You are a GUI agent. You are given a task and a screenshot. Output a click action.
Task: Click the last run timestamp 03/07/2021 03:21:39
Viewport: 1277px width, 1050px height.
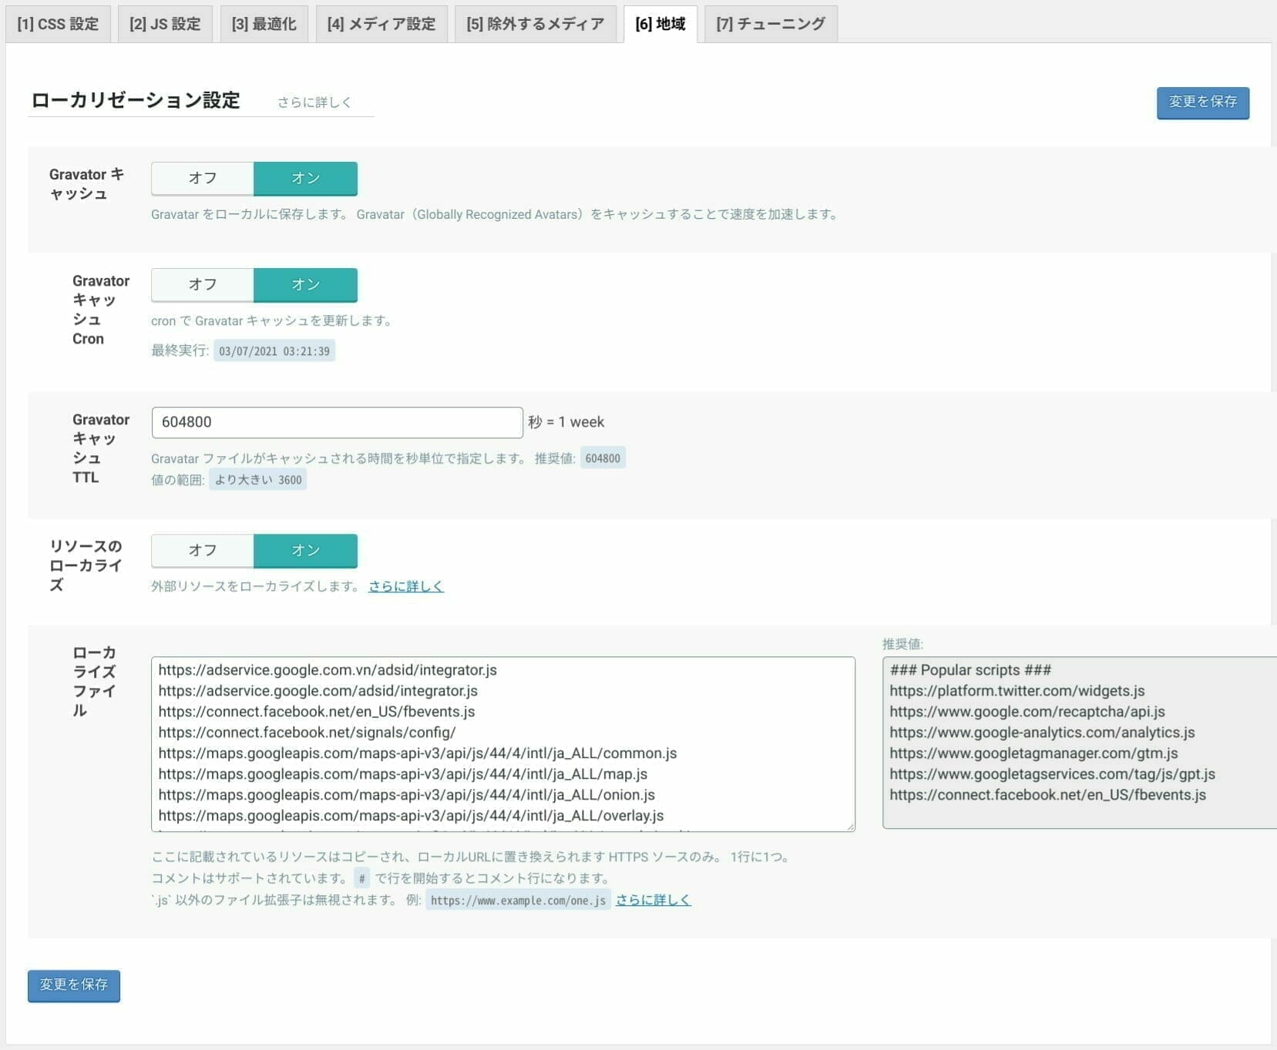[x=274, y=351]
